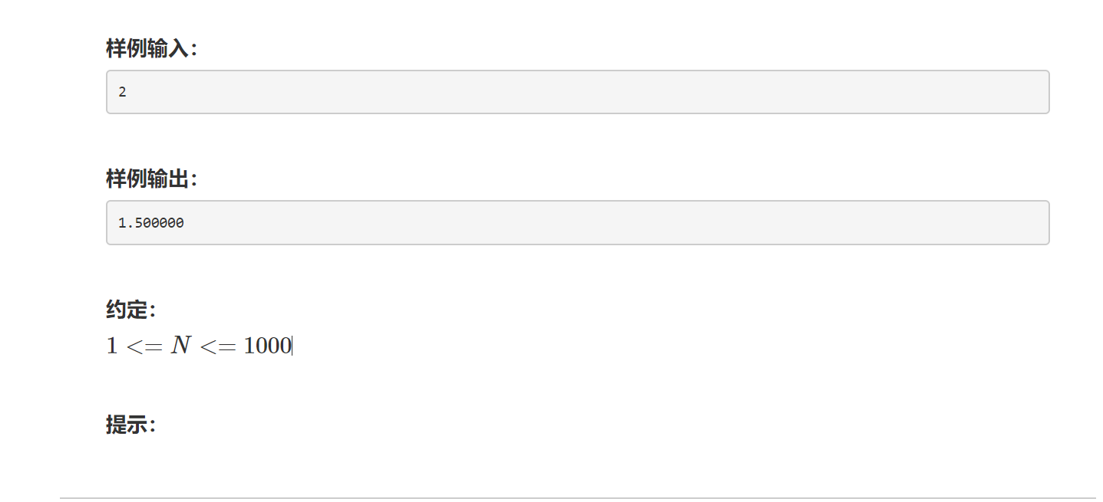Click the empty right side of sample output box
This screenshot has width=1103, height=502.
click(x=768, y=222)
